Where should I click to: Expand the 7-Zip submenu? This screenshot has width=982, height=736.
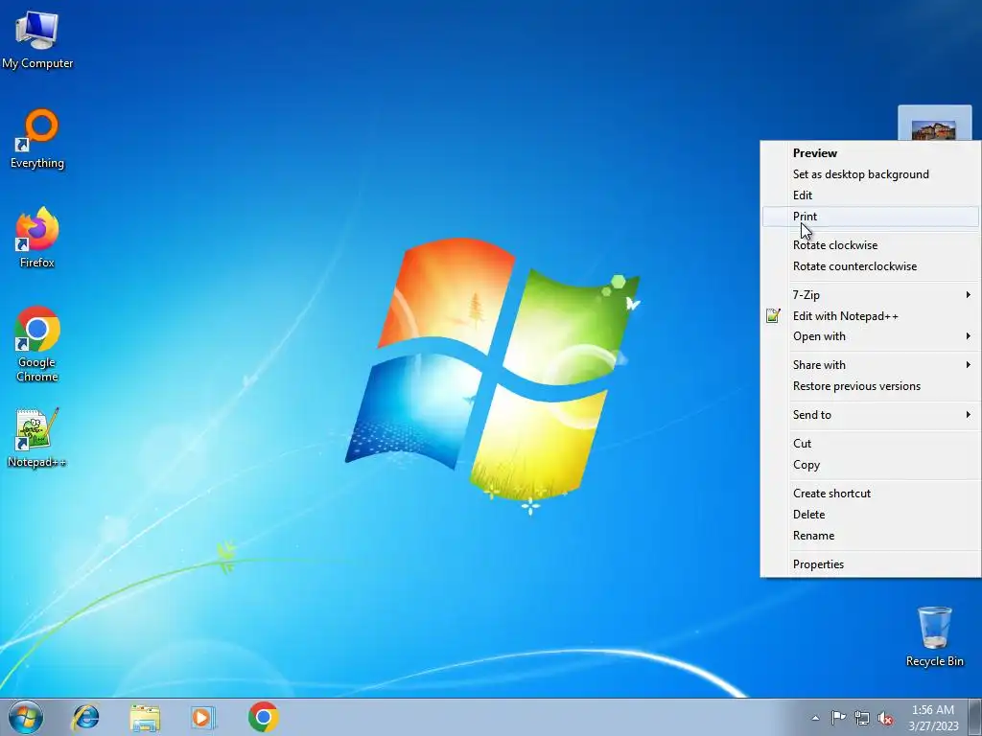(x=871, y=295)
